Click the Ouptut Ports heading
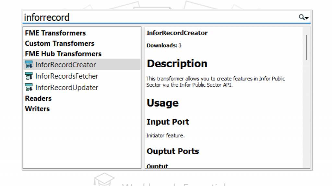 click(x=173, y=151)
